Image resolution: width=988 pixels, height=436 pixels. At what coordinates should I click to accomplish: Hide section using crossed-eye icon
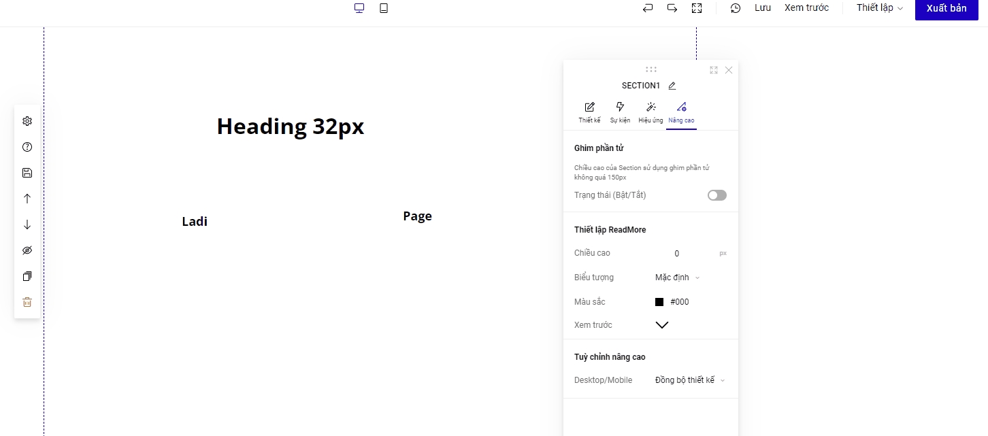coord(27,251)
